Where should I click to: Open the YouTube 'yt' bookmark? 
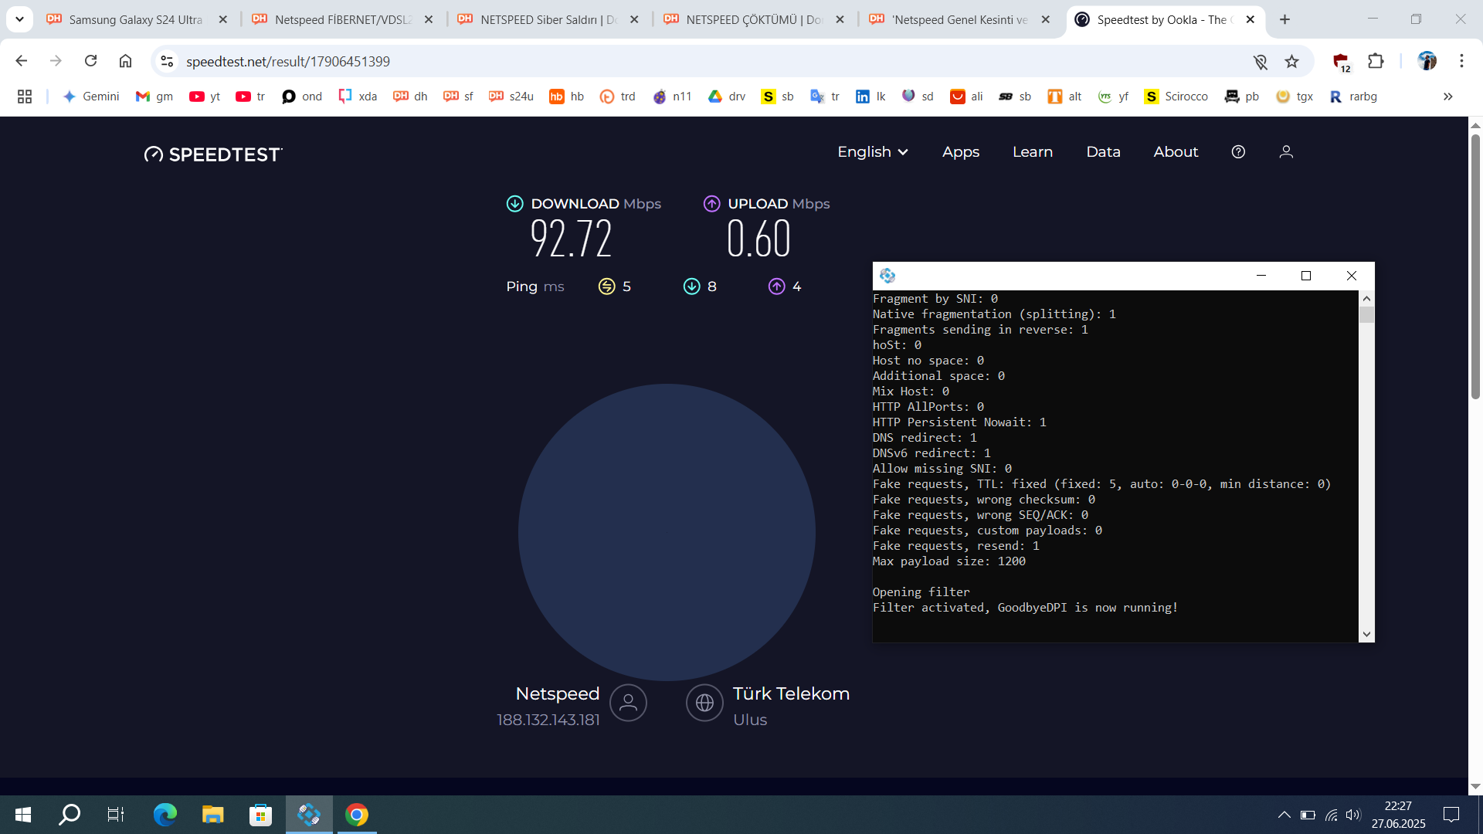click(x=205, y=97)
